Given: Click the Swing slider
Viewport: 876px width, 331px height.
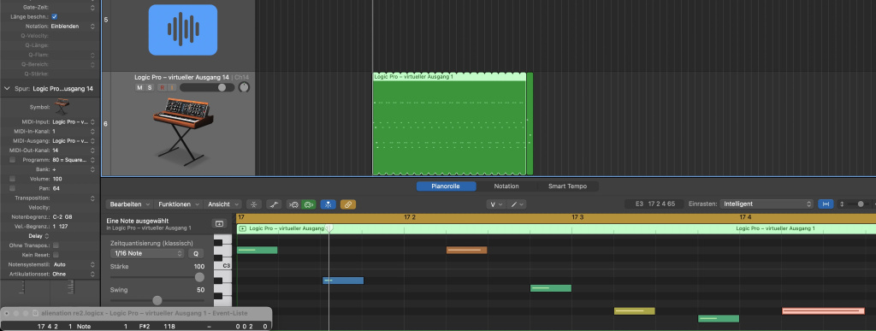Looking at the screenshot, I should 157,300.
